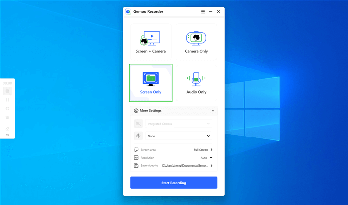Collapse the More Settings section

(x=213, y=111)
